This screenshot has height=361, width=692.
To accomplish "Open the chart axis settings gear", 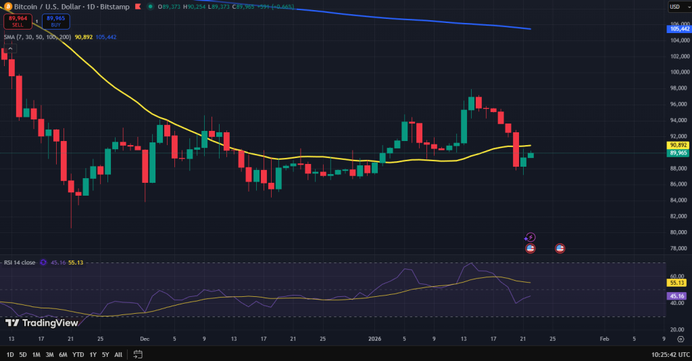I will (681, 339).
